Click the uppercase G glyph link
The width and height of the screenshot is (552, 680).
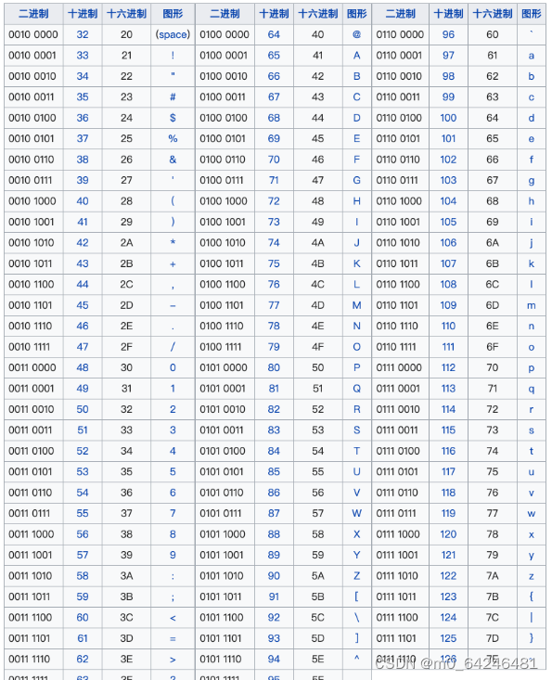coord(356,180)
